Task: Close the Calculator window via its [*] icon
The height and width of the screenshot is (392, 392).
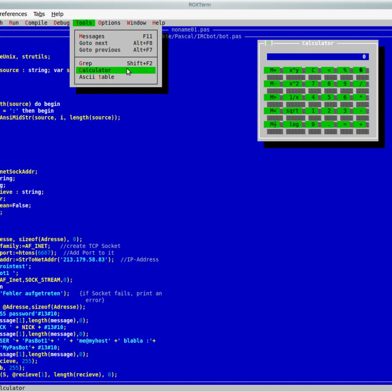Action: 269,43
